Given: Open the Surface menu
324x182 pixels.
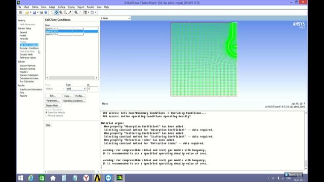Looking at the screenshot, I should point(61,7).
